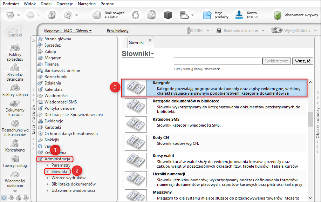Viewport: 321px width, 202px height.
Task: Click the Konto InsERT icon
Action: coord(239,15)
